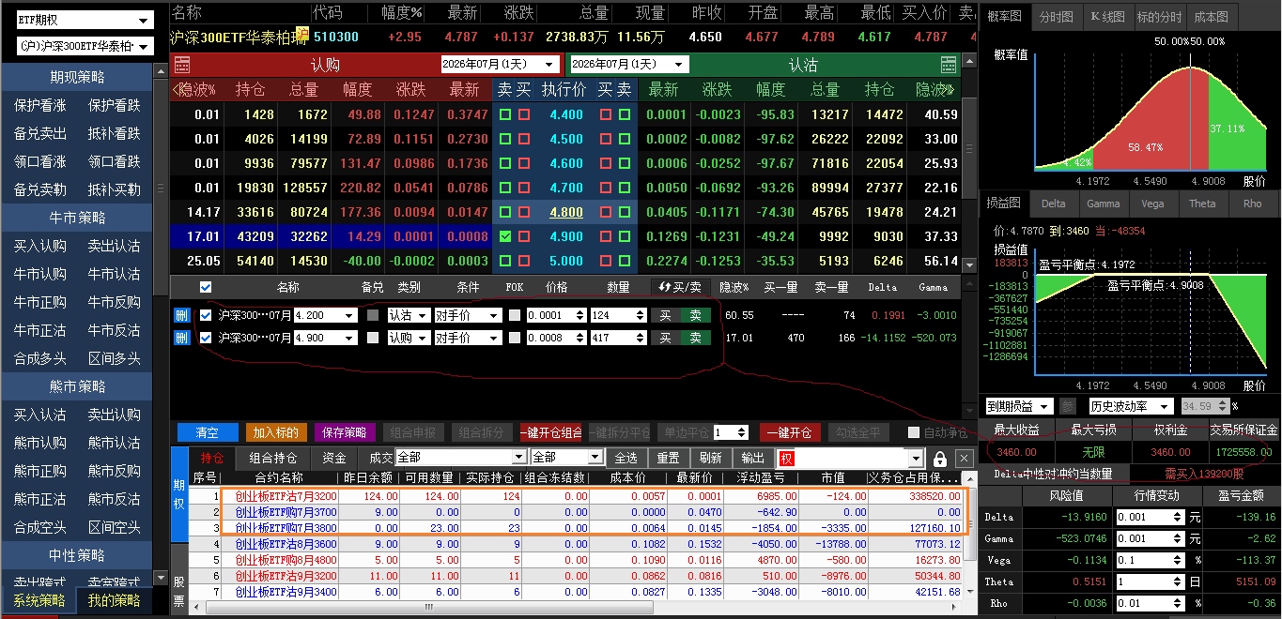Viewport: 1282px width, 619px height.
Task: Click the red call buy box on the 5.000 row
Action: (x=524, y=261)
